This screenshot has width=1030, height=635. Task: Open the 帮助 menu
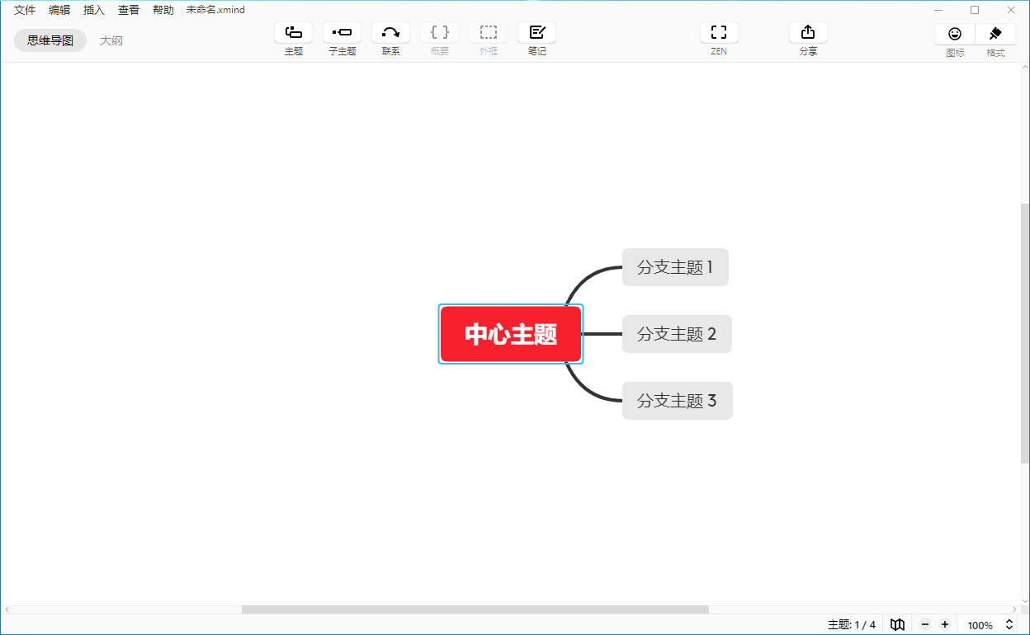(163, 10)
